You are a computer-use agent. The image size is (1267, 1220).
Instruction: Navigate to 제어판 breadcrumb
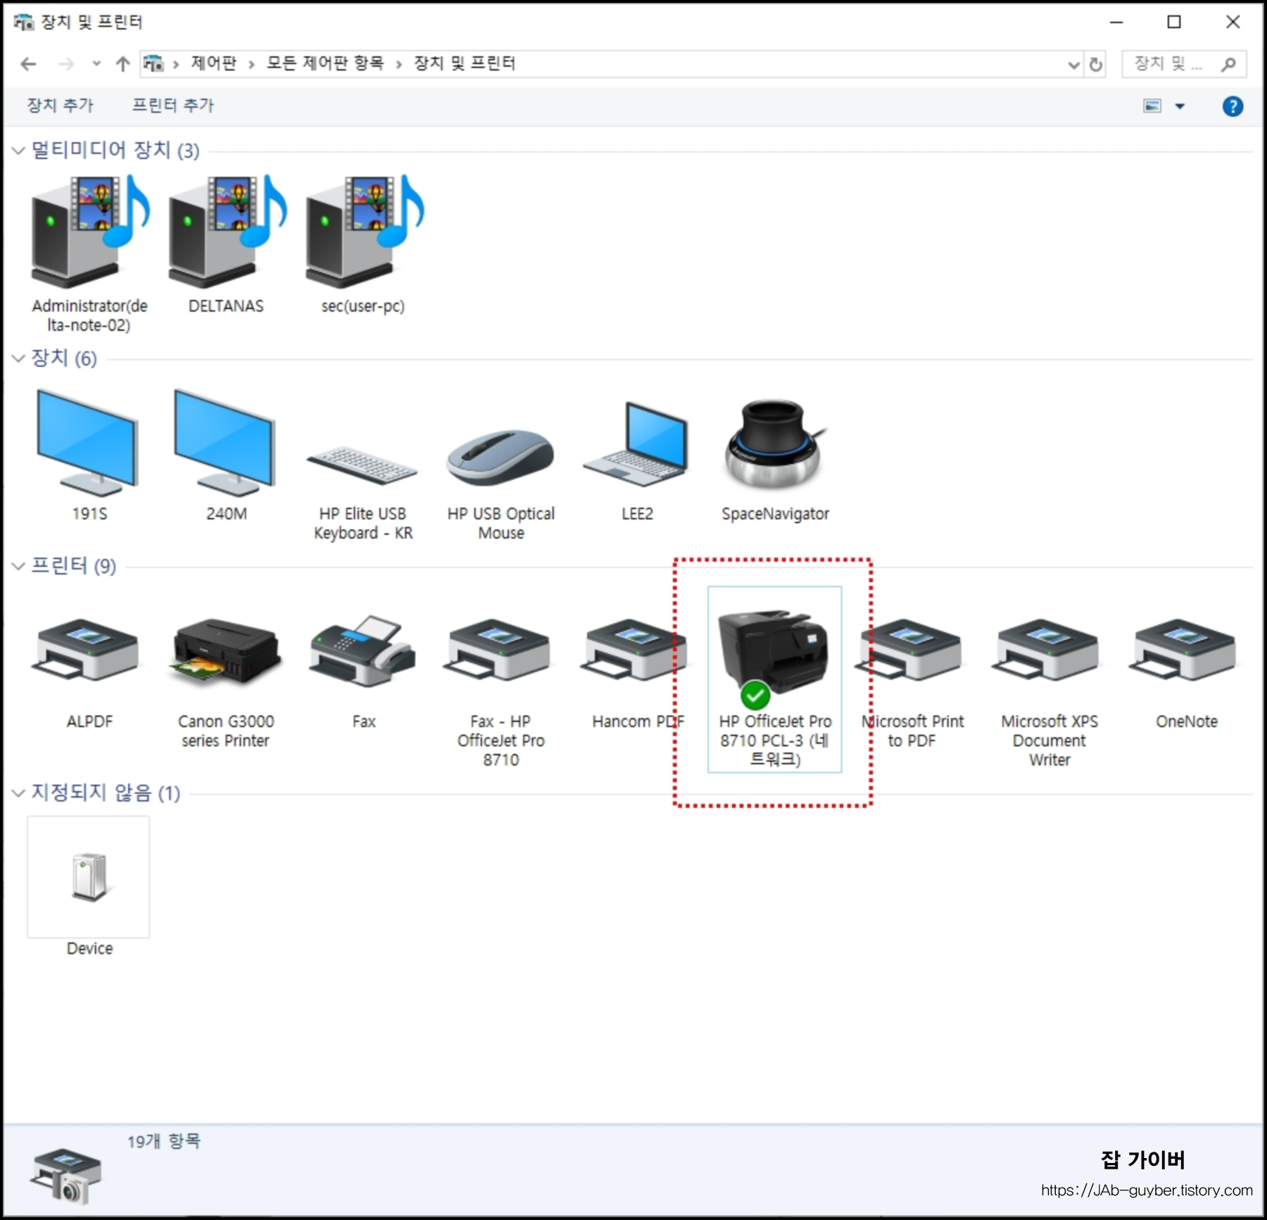(x=214, y=63)
